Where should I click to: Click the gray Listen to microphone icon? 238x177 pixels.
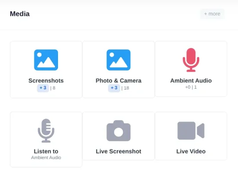(46, 131)
